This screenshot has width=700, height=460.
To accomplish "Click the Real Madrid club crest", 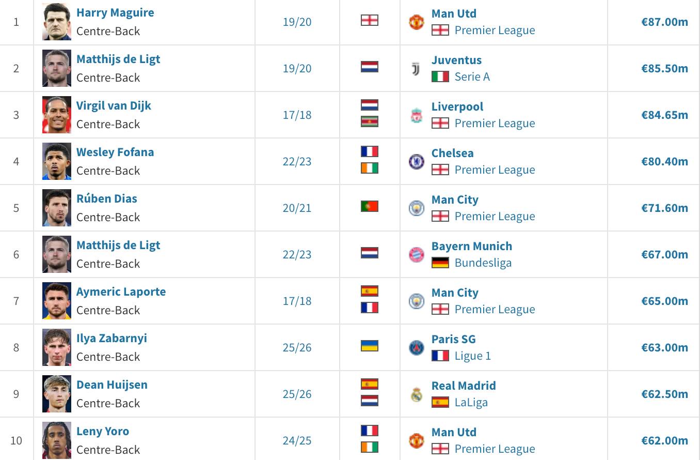I will [416, 394].
